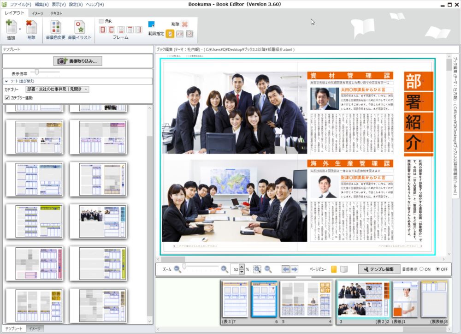This screenshot has height=334, width=461.
Task: Enable the 角R corner rounding checkbox
Action: coord(100,21)
